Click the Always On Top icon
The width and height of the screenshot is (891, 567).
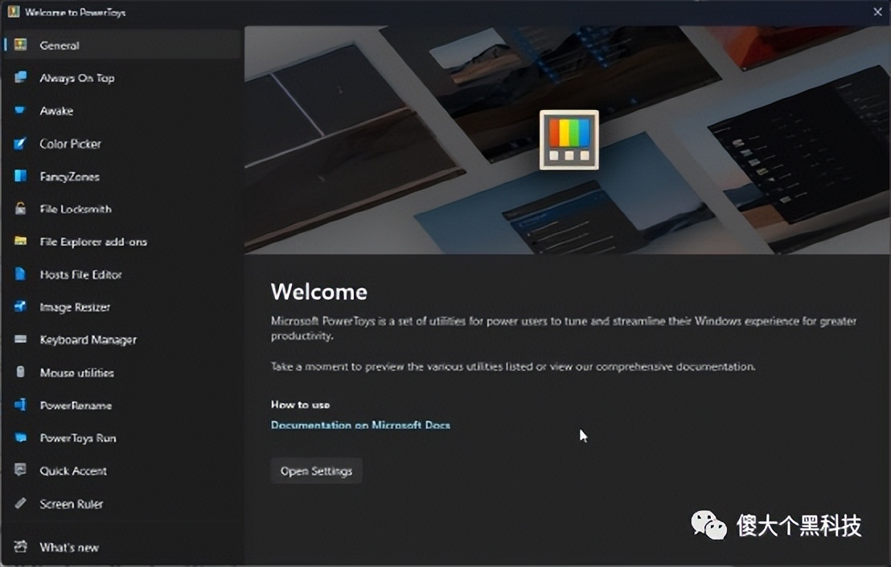pos(20,78)
